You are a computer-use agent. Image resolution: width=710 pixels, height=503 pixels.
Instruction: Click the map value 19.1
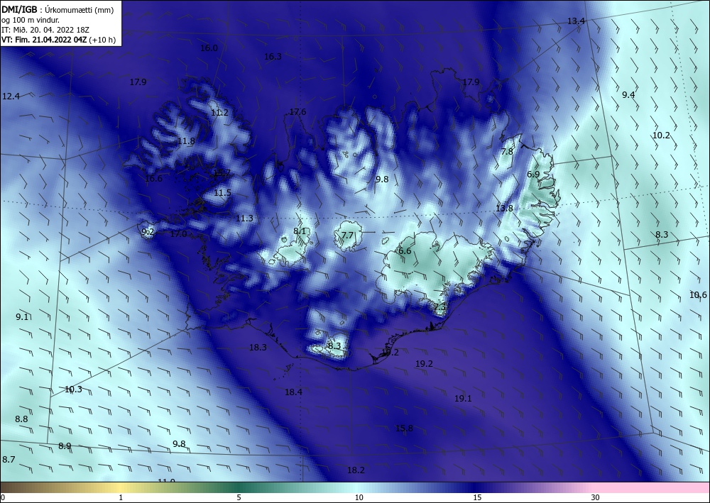(463, 399)
